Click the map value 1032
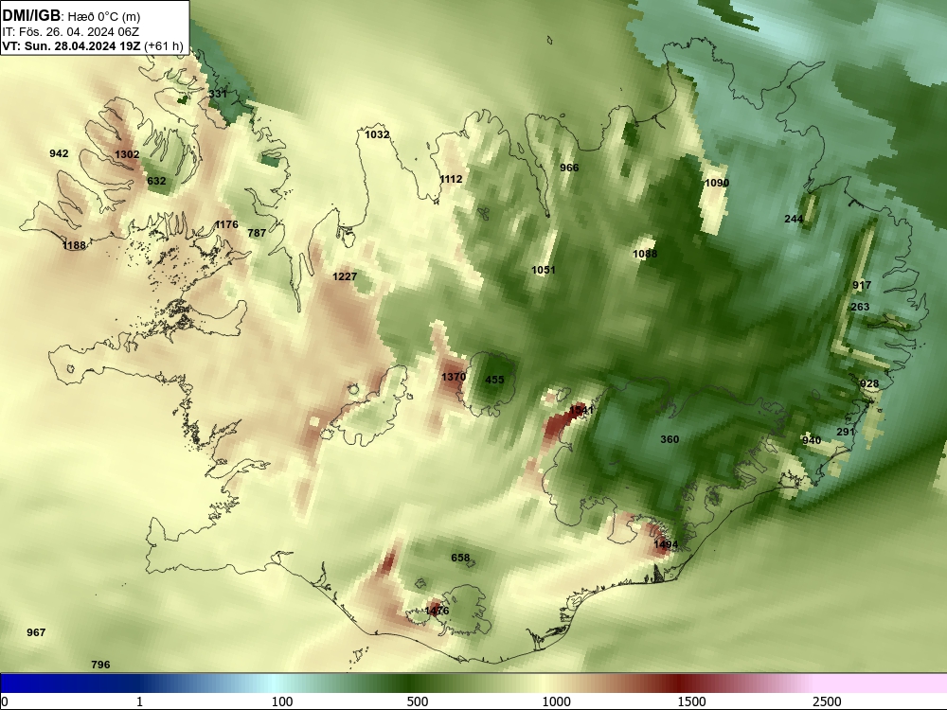This screenshot has width=947, height=710. coord(377,134)
